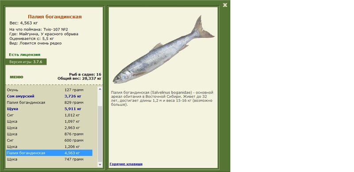Select the highlighted Палия богандинская 4,563 кг row

click(49, 153)
